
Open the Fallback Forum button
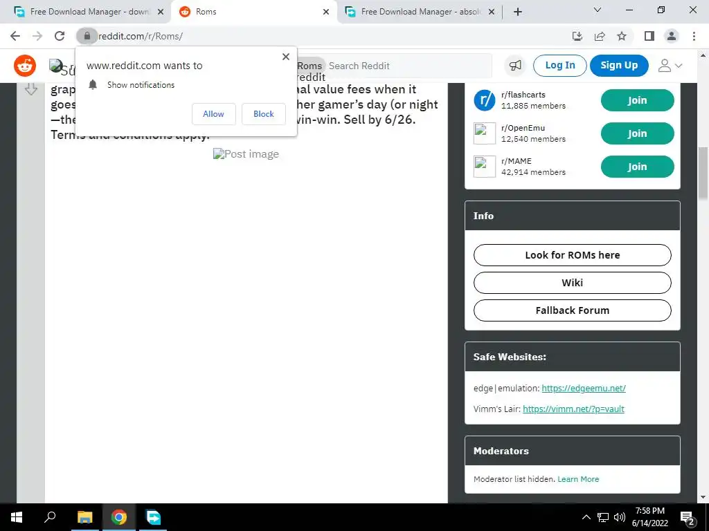572,310
